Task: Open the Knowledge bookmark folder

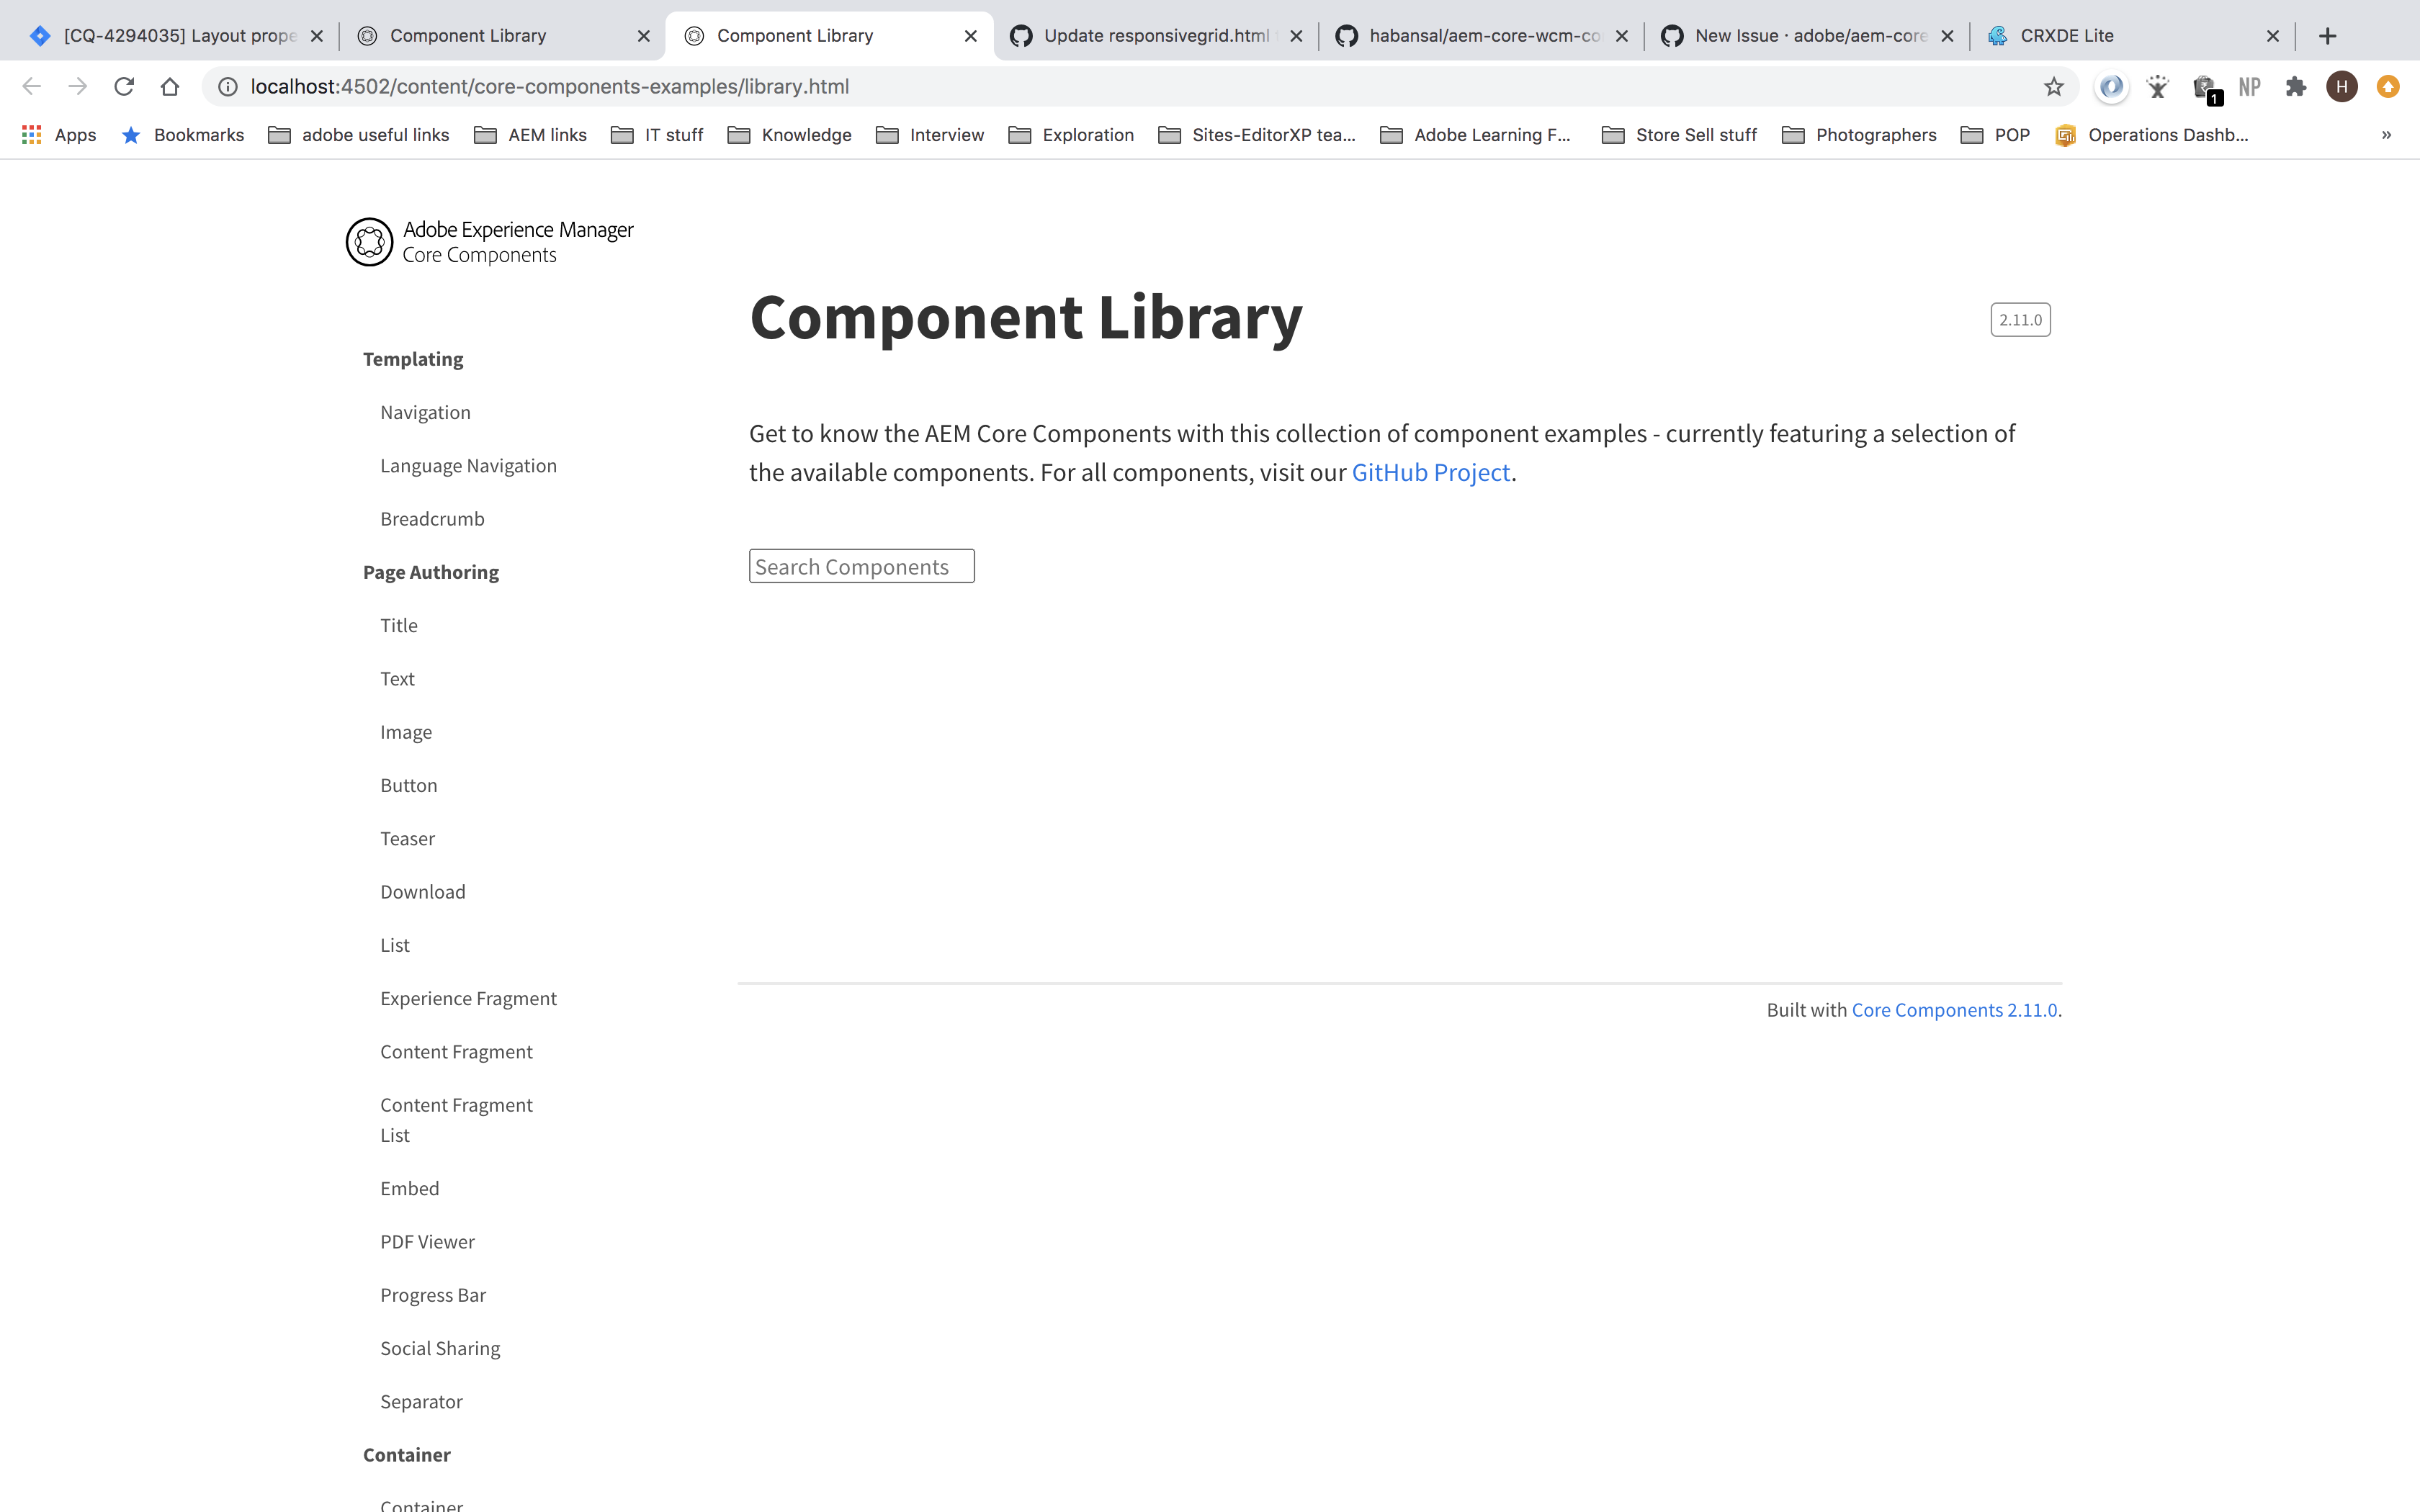Action: (x=789, y=135)
